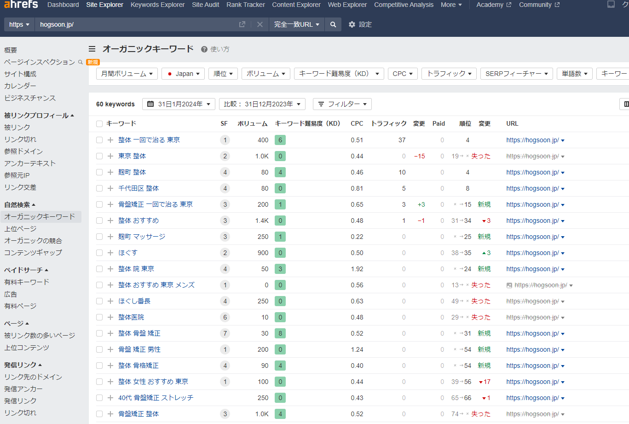Open the Japan country dropdown
Screen dimensions: 629x424
coord(183,74)
